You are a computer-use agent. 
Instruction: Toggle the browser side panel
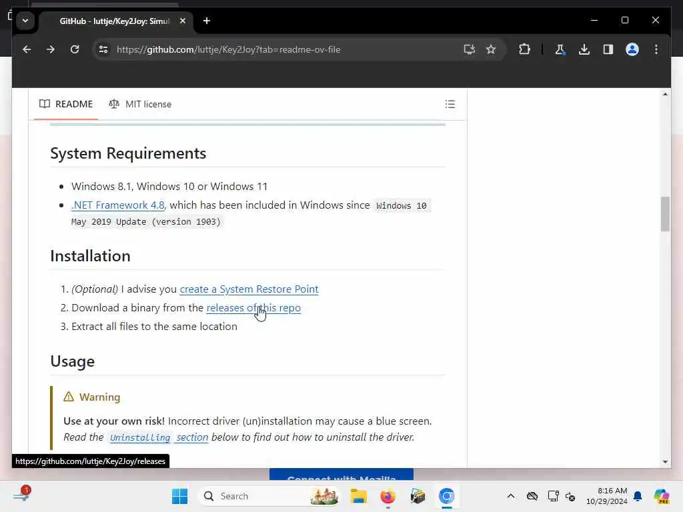pyautogui.click(x=608, y=49)
